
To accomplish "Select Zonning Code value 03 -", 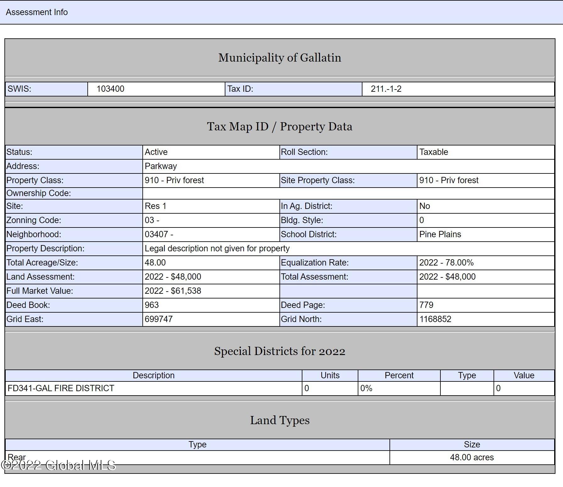I will tap(152, 220).
